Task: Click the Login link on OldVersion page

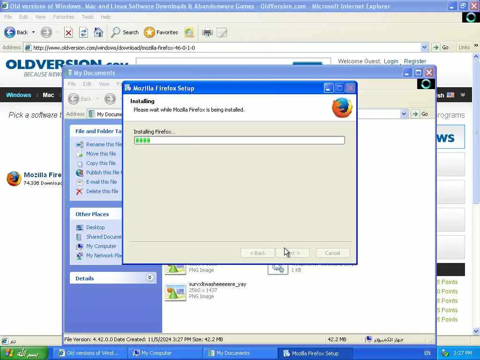Action: tap(391, 61)
